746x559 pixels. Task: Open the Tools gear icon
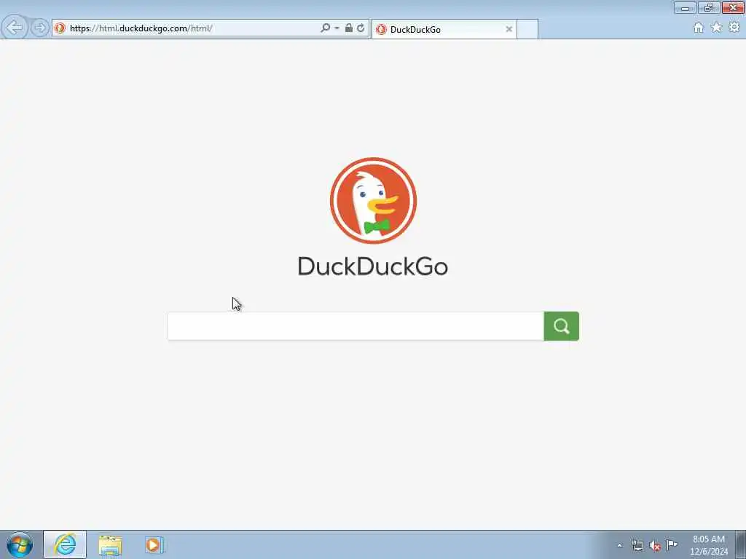(734, 28)
